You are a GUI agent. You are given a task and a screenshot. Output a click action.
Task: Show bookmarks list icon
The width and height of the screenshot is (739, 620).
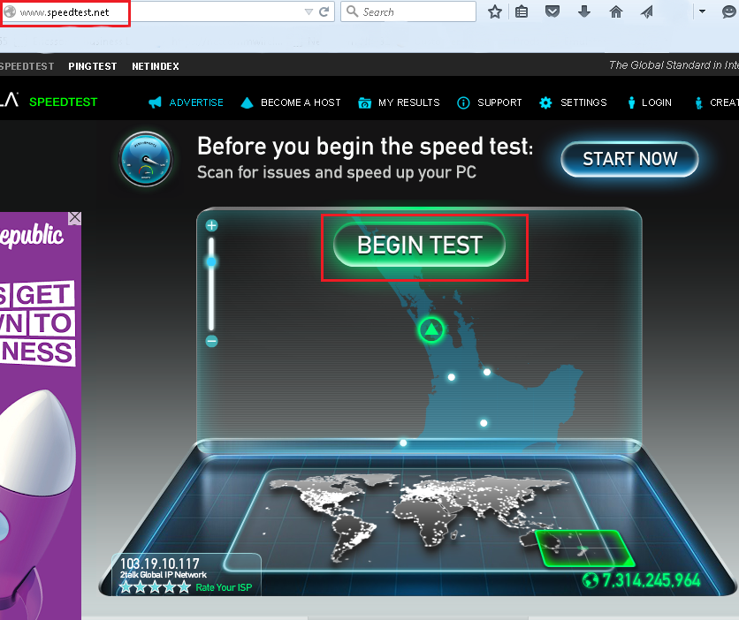point(522,11)
